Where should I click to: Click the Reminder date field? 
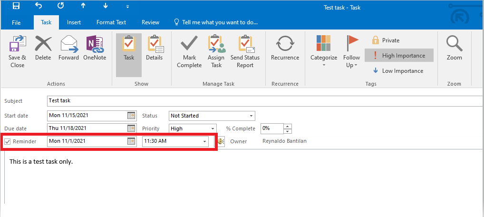[87, 141]
